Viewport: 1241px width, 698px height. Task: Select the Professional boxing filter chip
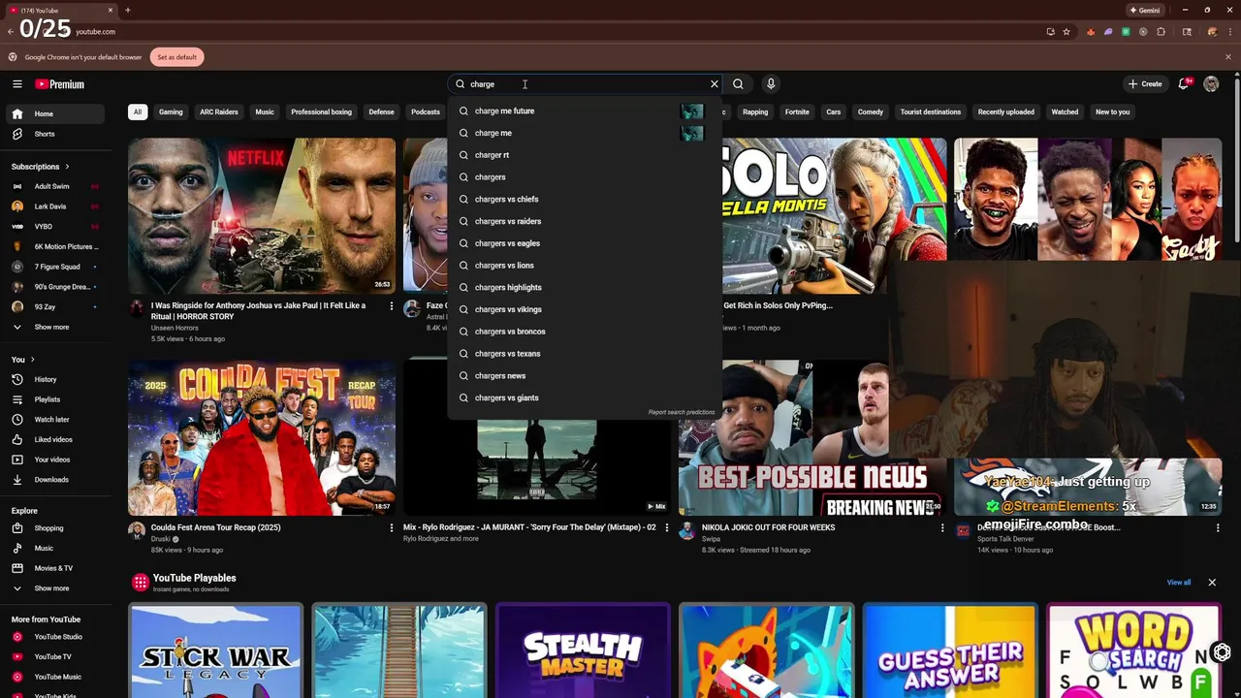(x=321, y=111)
